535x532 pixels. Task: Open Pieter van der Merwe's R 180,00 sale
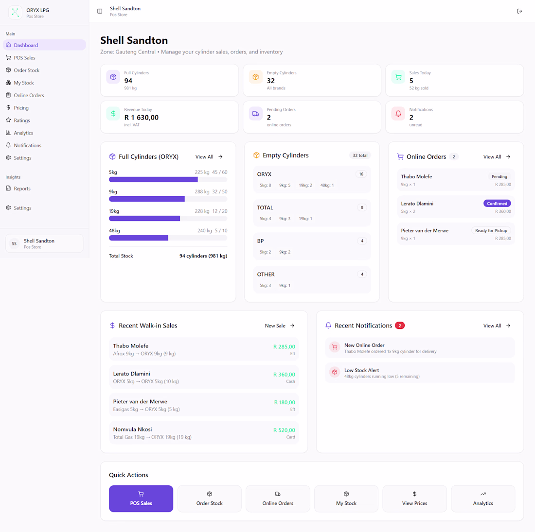point(204,405)
